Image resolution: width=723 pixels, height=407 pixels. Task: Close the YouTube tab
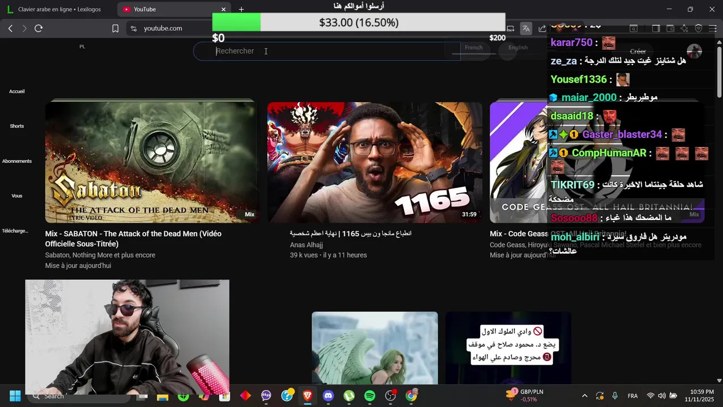pos(224,9)
